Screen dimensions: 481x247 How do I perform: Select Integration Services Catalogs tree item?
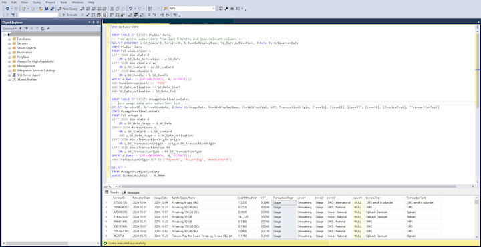[36, 71]
